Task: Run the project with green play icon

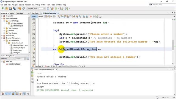Action: click(x=56, y=9)
